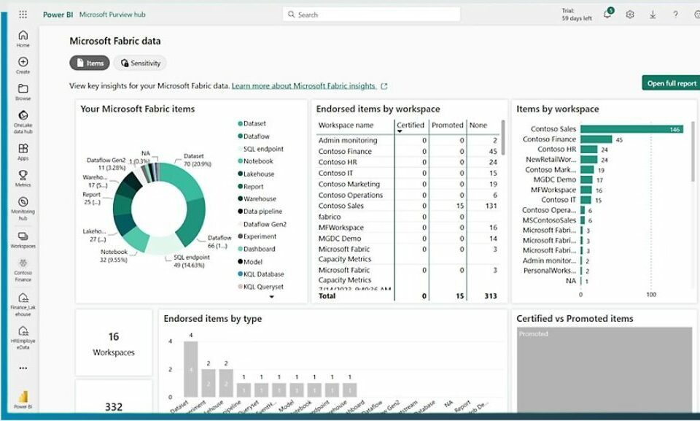
Task: Click the notifications bell icon
Action: [x=607, y=15]
